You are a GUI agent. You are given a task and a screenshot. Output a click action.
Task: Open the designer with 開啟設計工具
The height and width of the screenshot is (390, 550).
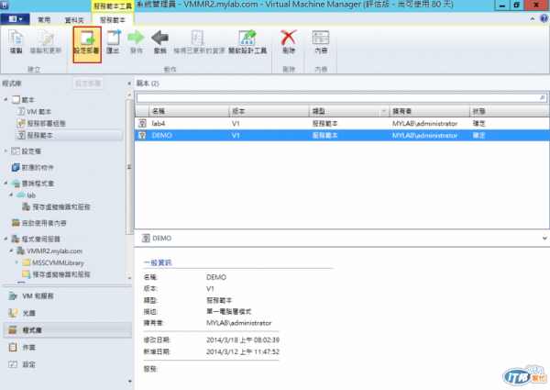(247, 42)
